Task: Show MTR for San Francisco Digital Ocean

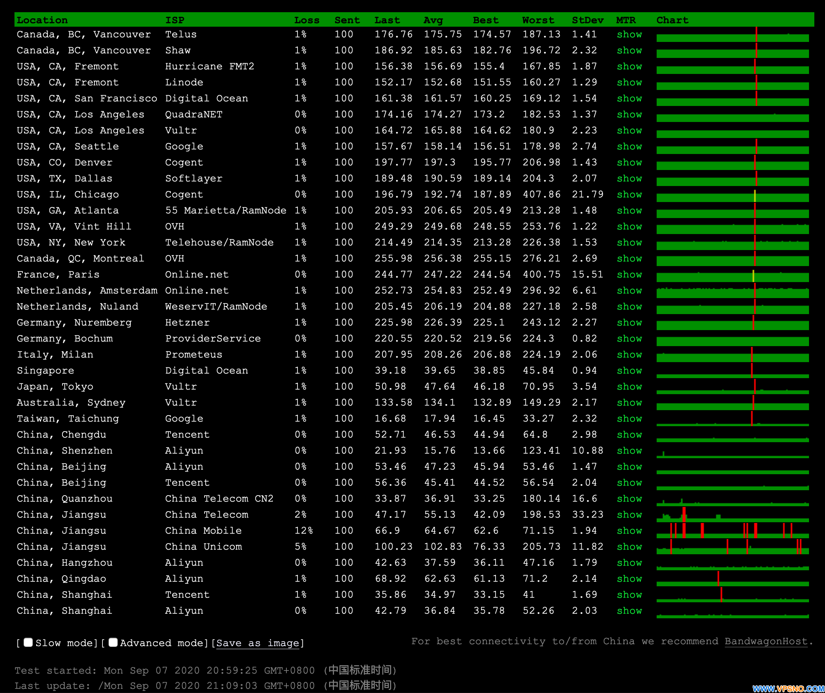Action: [629, 99]
